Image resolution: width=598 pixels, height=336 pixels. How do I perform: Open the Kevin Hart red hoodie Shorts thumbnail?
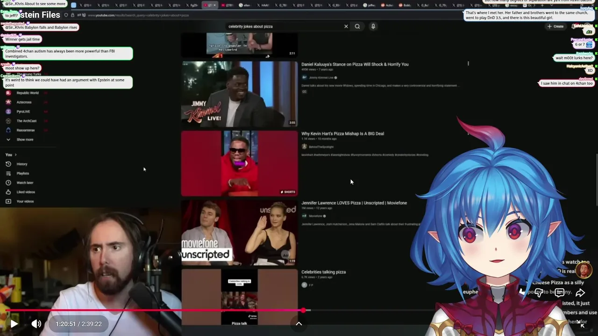tap(239, 163)
